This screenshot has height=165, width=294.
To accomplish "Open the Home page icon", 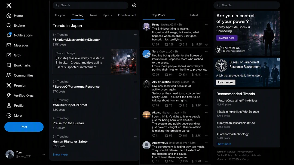I will tap(9, 15).
